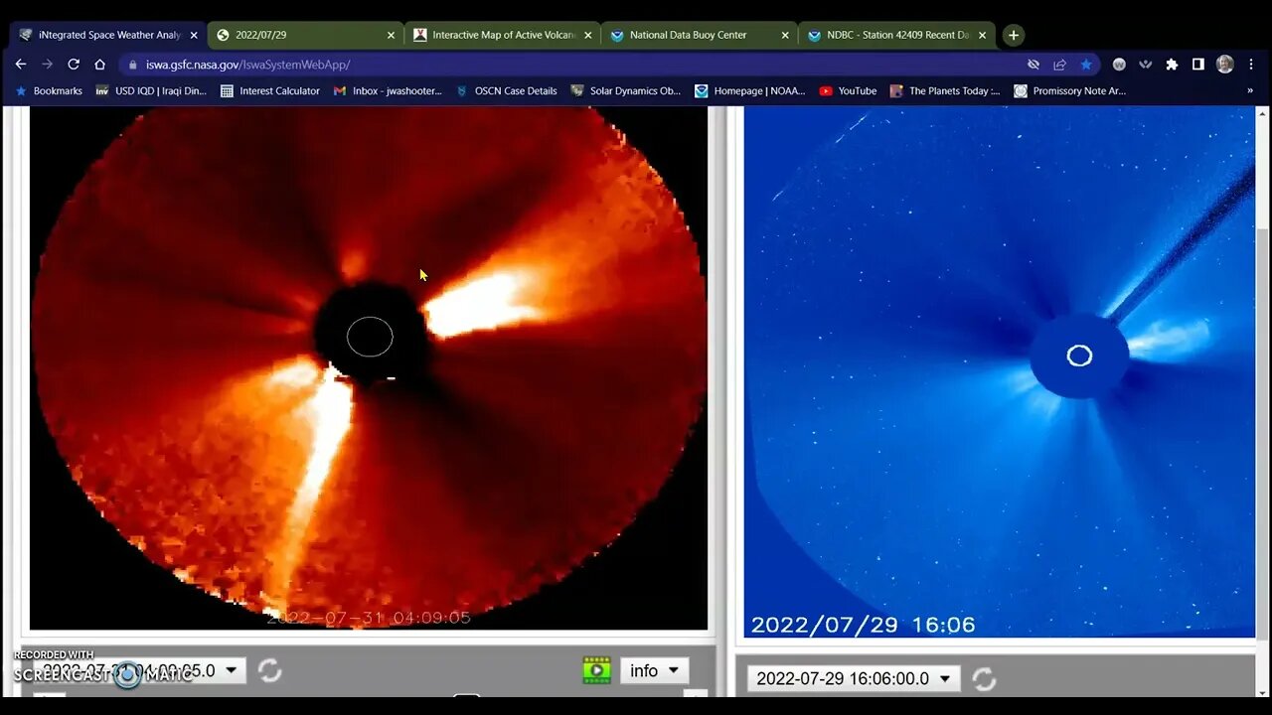Close the Interactive Map of Active Volcanoes tab
1272x715 pixels.
587,35
